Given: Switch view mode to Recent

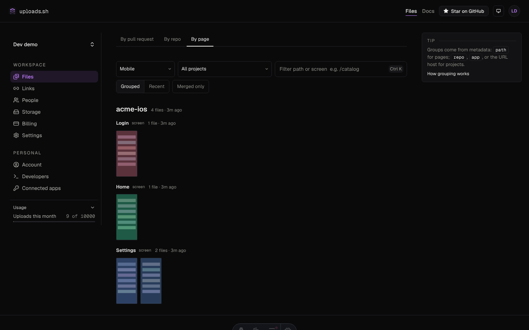Looking at the screenshot, I should point(156,87).
